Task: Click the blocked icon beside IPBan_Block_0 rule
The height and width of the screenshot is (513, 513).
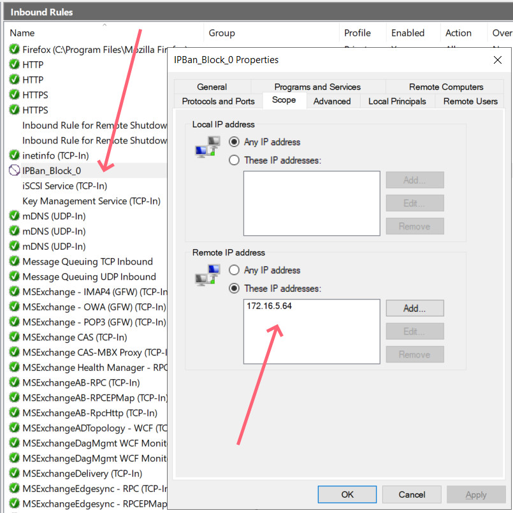Action: click(15, 171)
